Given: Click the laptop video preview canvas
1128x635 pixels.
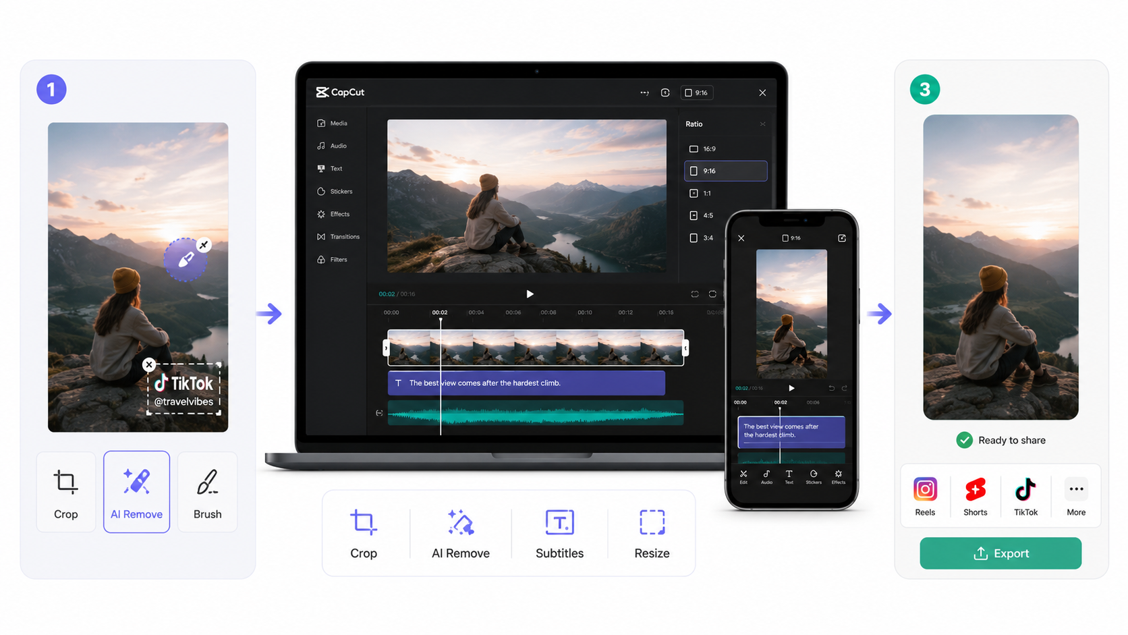Looking at the screenshot, I should pyautogui.click(x=527, y=196).
